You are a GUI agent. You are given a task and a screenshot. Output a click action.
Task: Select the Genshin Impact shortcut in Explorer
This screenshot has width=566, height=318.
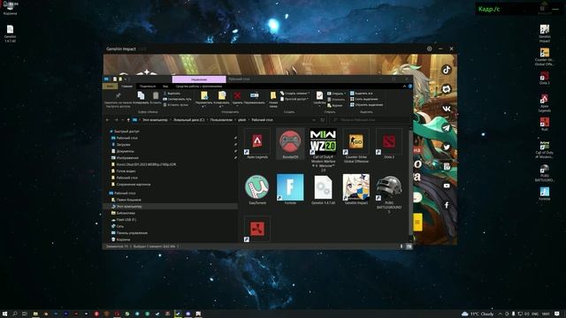tap(356, 190)
